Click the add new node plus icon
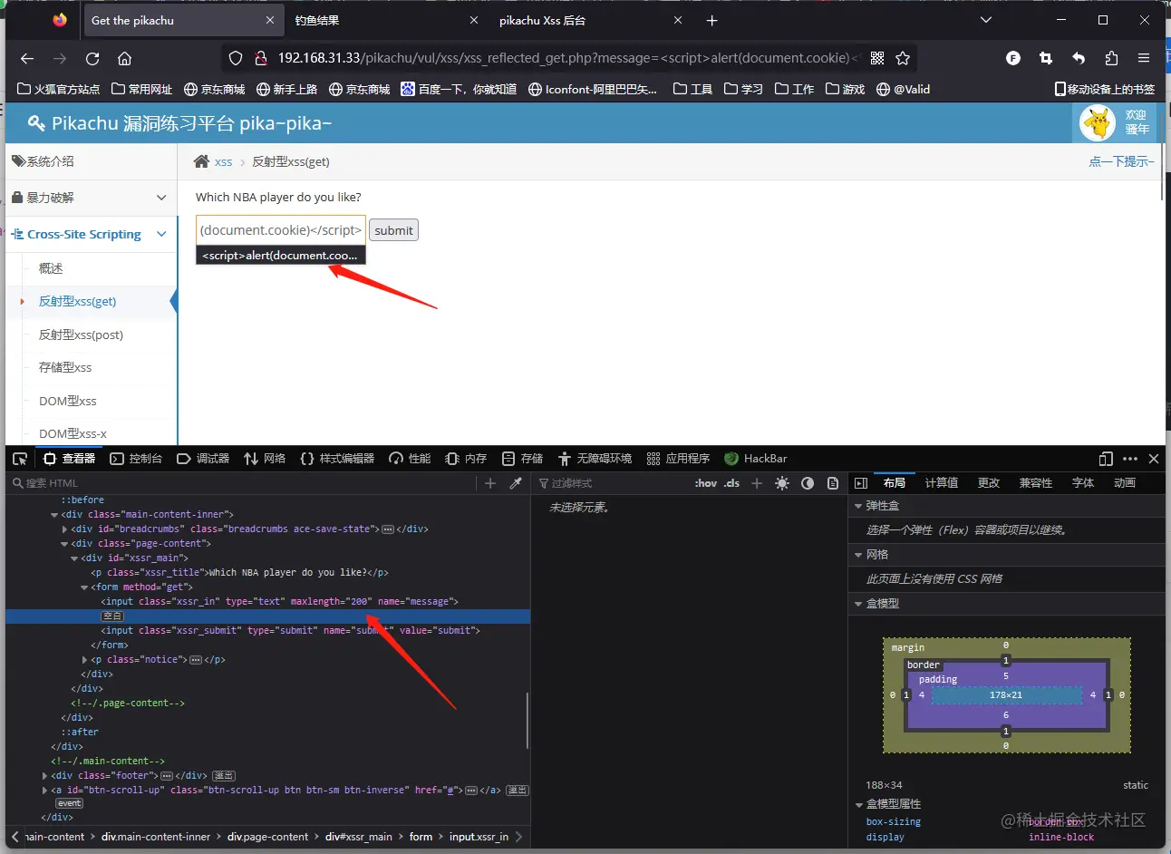Image resolution: width=1171 pixels, height=854 pixels. coord(490,483)
